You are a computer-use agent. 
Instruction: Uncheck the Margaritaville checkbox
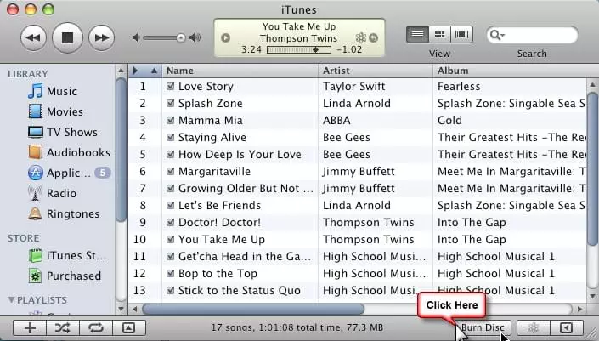click(x=171, y=171)
